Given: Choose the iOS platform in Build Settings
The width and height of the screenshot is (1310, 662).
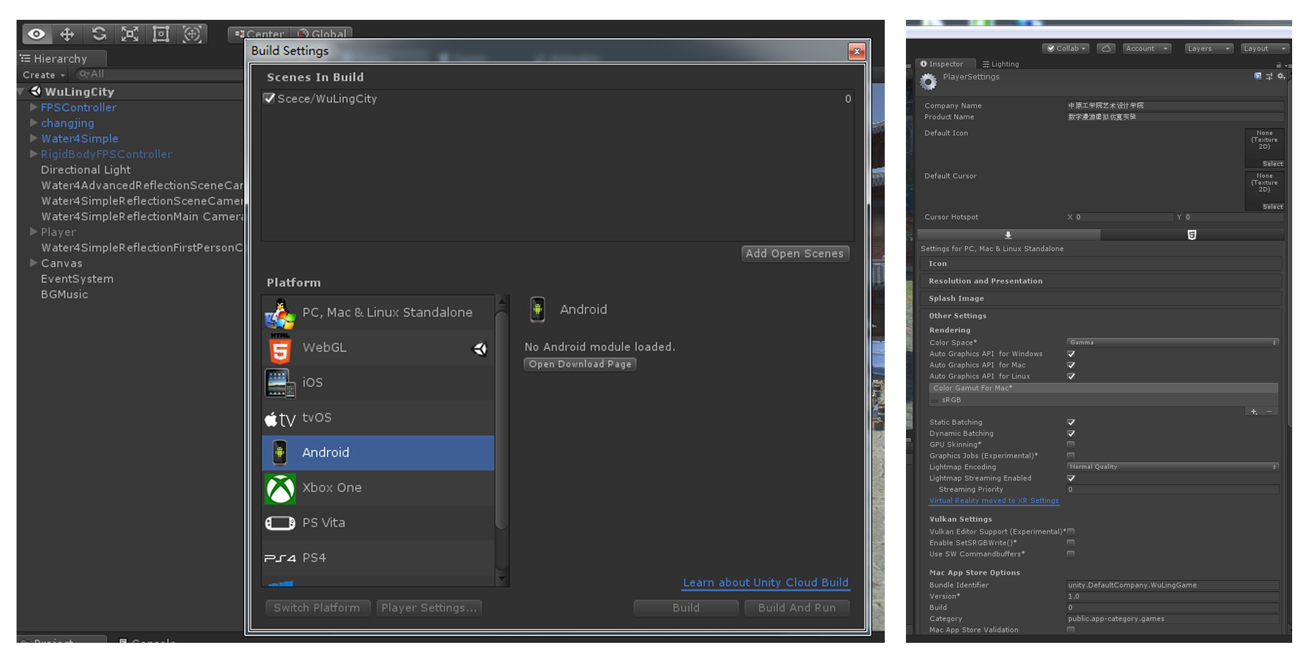Looking at the screenshot, I should [x=378, y=383].
